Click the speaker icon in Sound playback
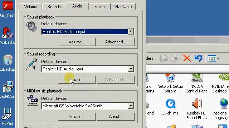Image resolution: width=229 pixels, height=128 pixels. pyautogui.click(x=32, y=26)
